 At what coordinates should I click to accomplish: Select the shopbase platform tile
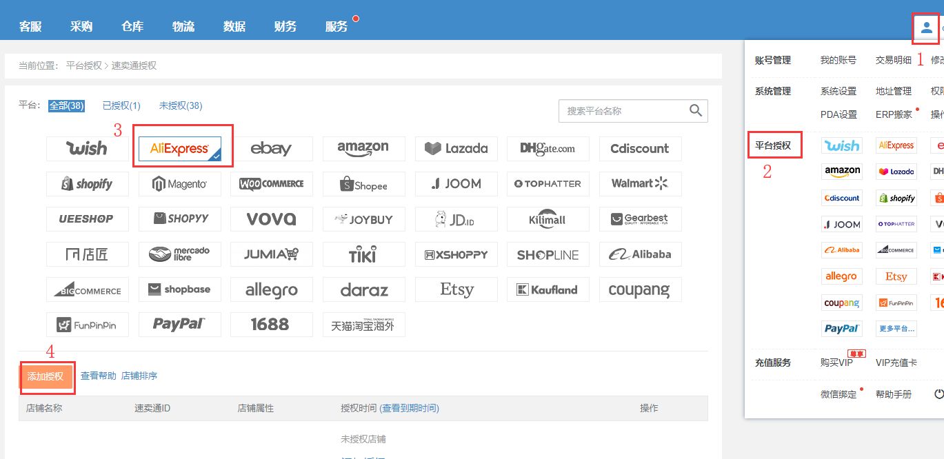pyautogui.click(x=180, y=289)
